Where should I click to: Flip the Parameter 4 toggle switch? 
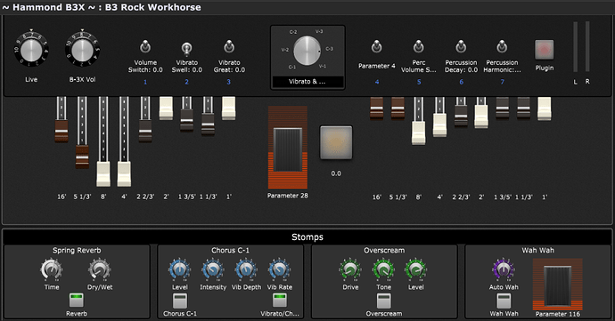pos(376,47)
